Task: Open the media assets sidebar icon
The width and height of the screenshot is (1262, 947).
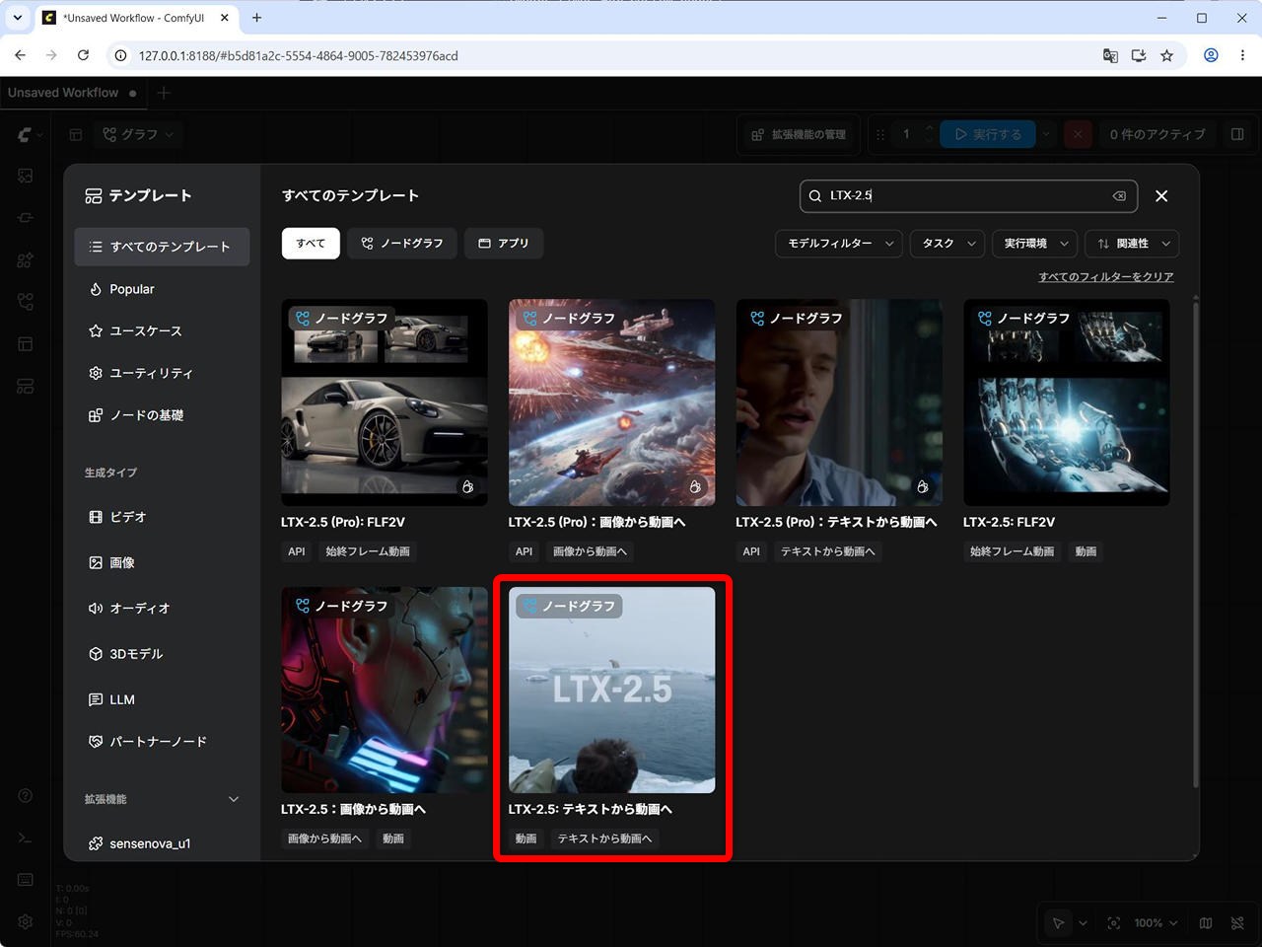Action: point(26,176)
